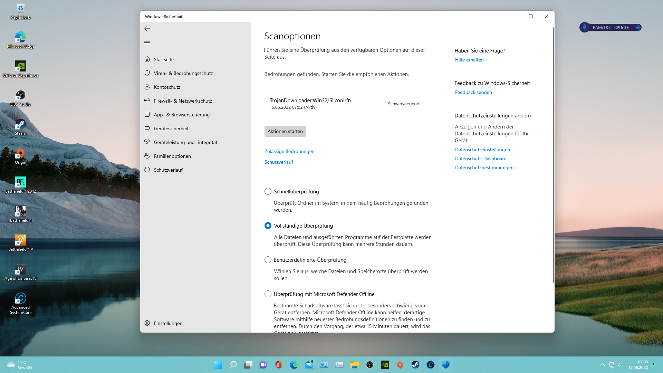This screenshot has width=663, height=373.
Task: Choose Überprüfung mit Microsoft Defender Offline
Action: [268, 294]
